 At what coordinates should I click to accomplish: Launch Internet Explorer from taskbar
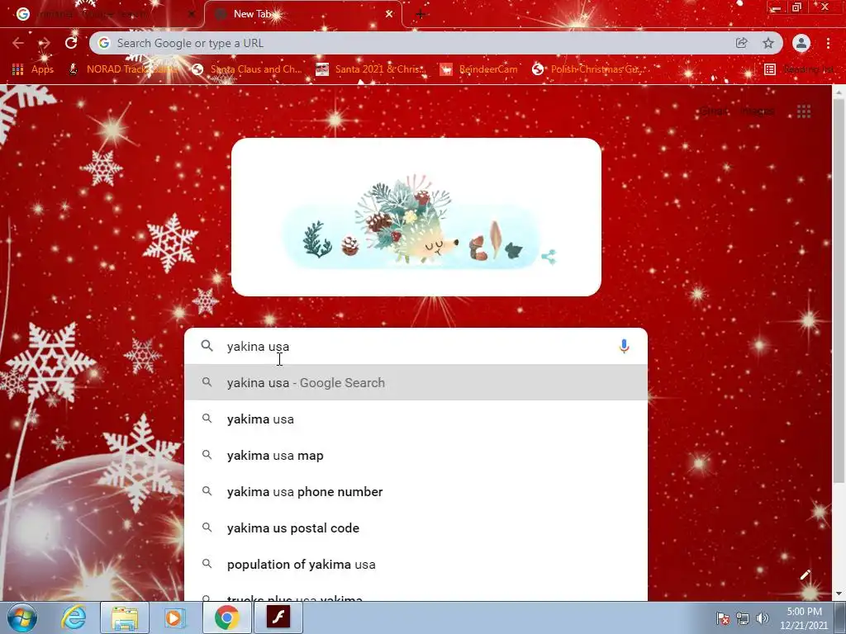[73, 617]
